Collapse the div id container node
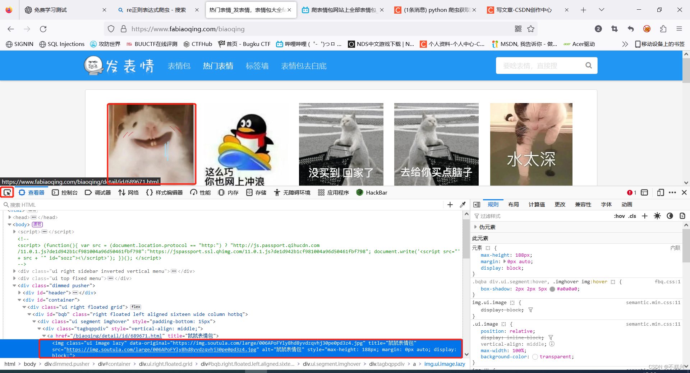The width and height of the screenshot is (690, 373). (x=19, y=300)
